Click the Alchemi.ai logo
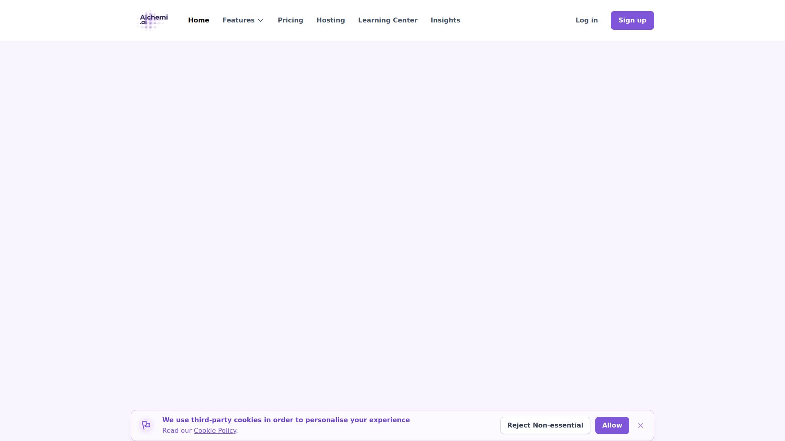The height and width of the screenshot is (441, 785). [x=153, y=20]
